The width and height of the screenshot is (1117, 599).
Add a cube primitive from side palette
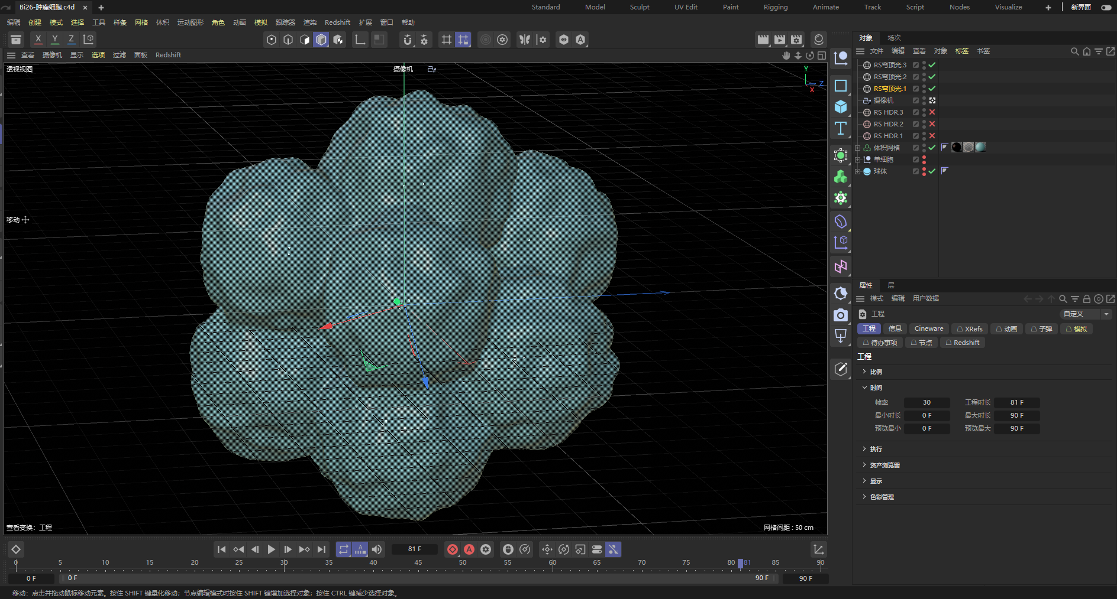tap(841, 107)
